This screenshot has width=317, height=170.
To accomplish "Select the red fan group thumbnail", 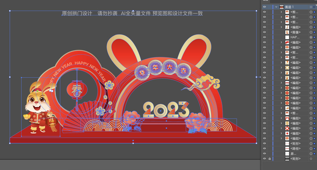I will pos(287,42).
